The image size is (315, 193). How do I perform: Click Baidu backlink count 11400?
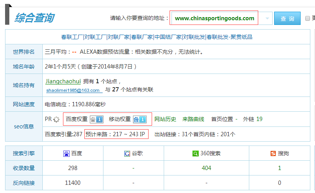coord(72,183)
